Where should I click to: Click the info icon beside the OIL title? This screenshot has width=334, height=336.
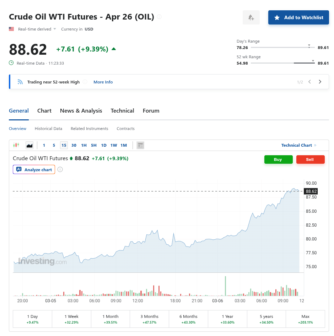coord(159,17)
